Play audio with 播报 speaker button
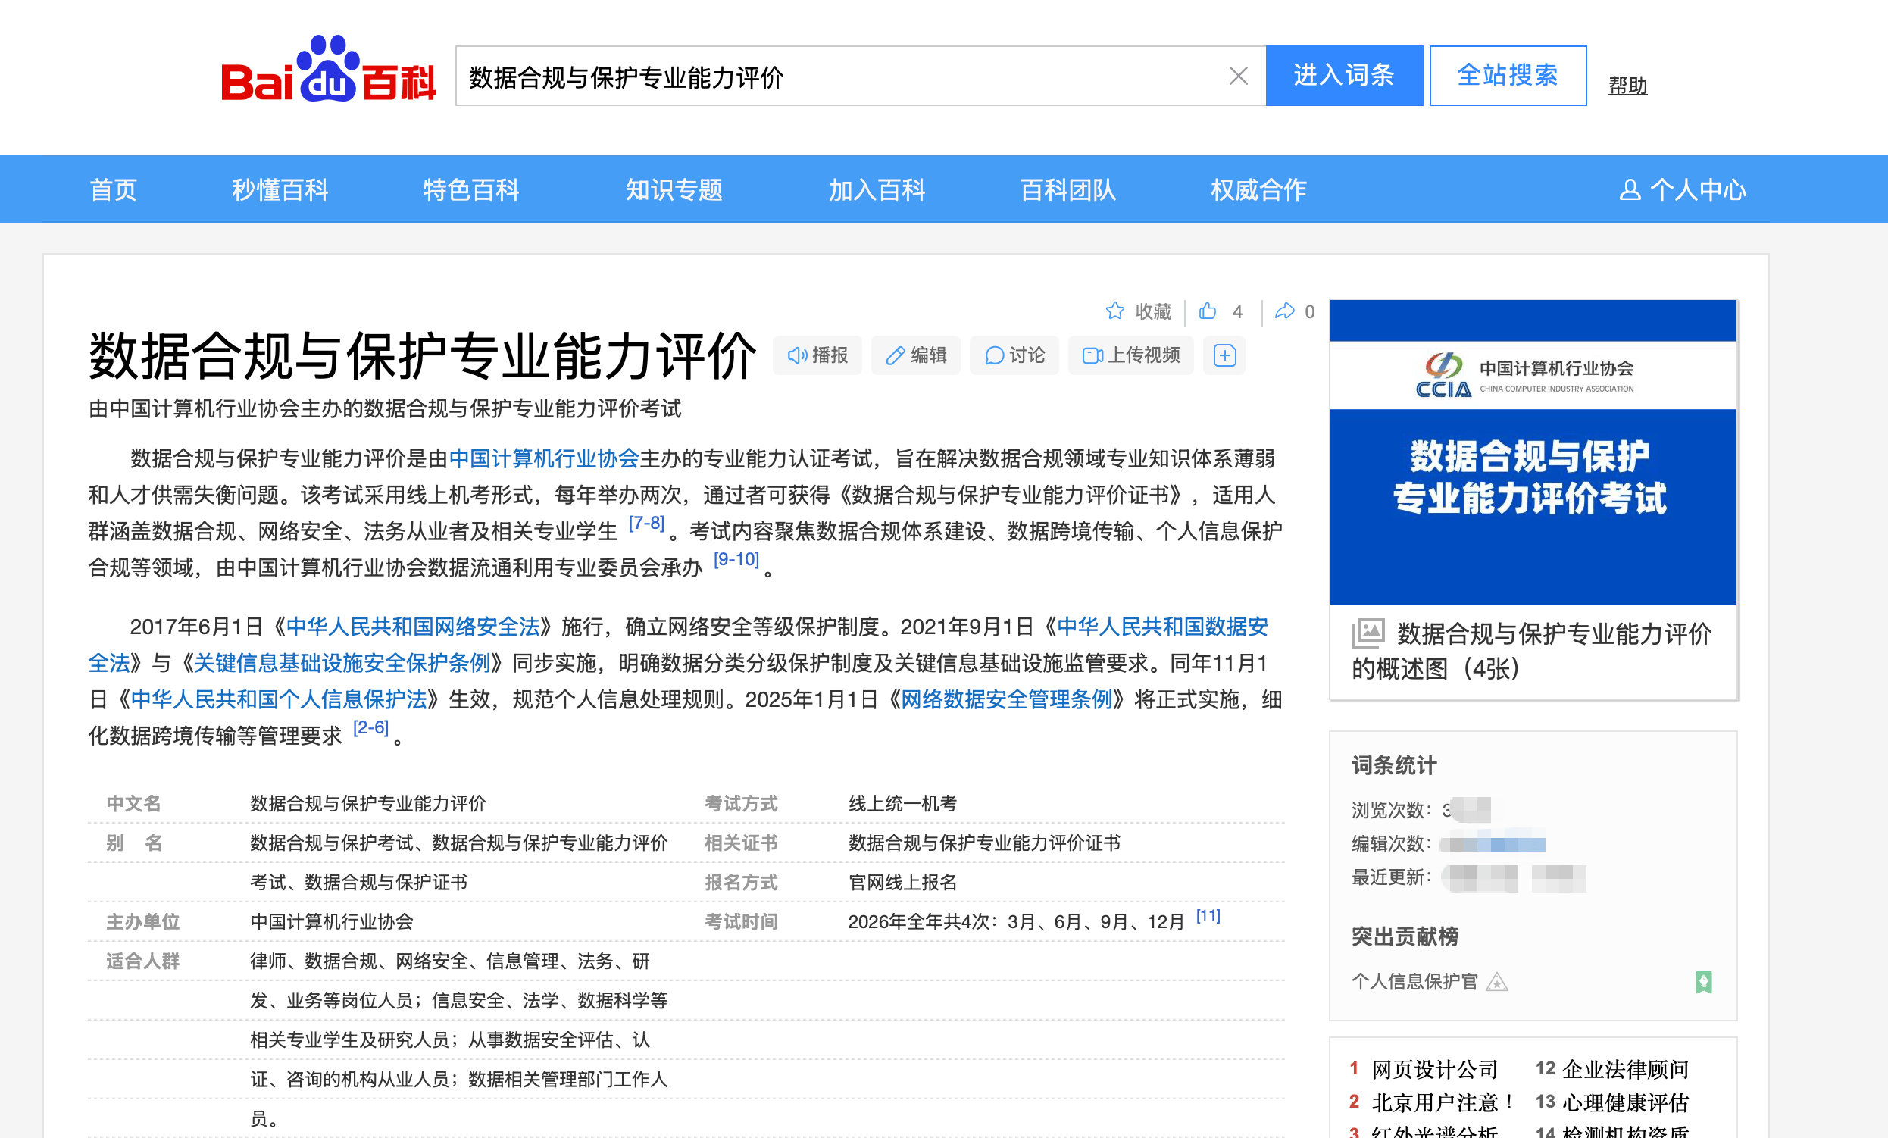 (817, 355)
